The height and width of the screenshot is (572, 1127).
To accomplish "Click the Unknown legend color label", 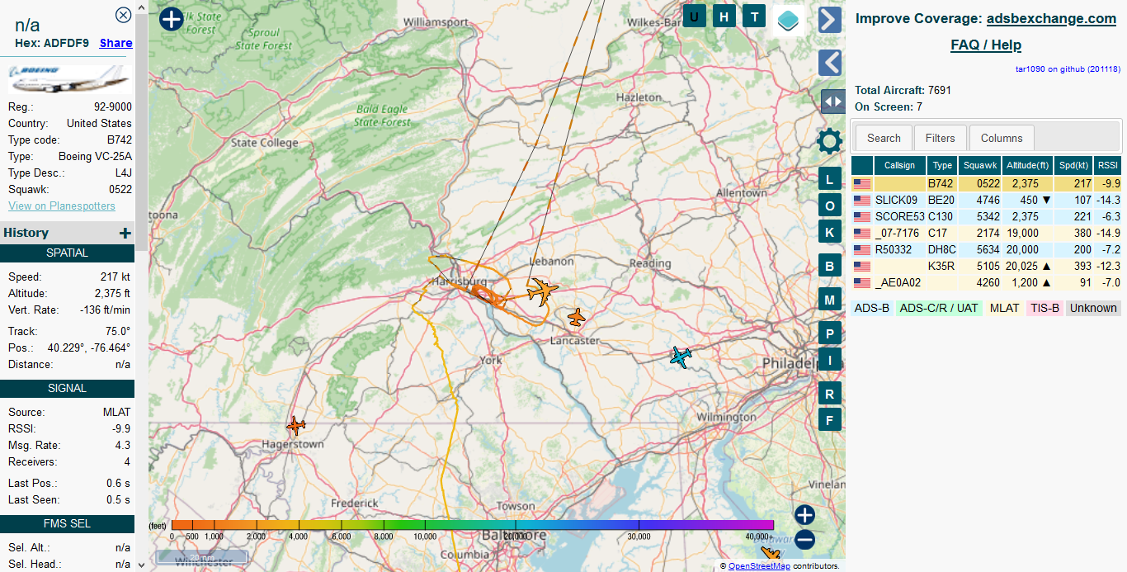I will pos(1093,308).
